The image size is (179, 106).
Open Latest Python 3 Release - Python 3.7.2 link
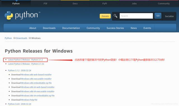(25, 60)
